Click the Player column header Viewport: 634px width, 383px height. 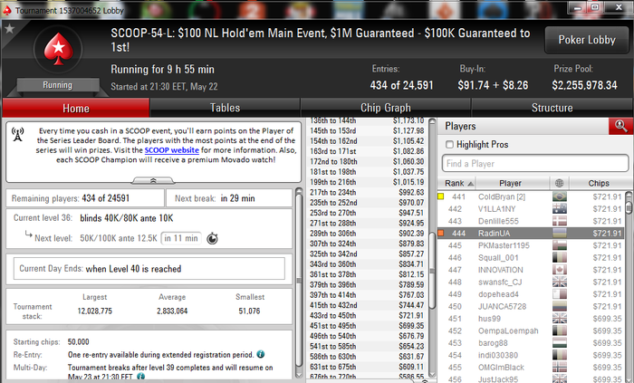[510, 183]
